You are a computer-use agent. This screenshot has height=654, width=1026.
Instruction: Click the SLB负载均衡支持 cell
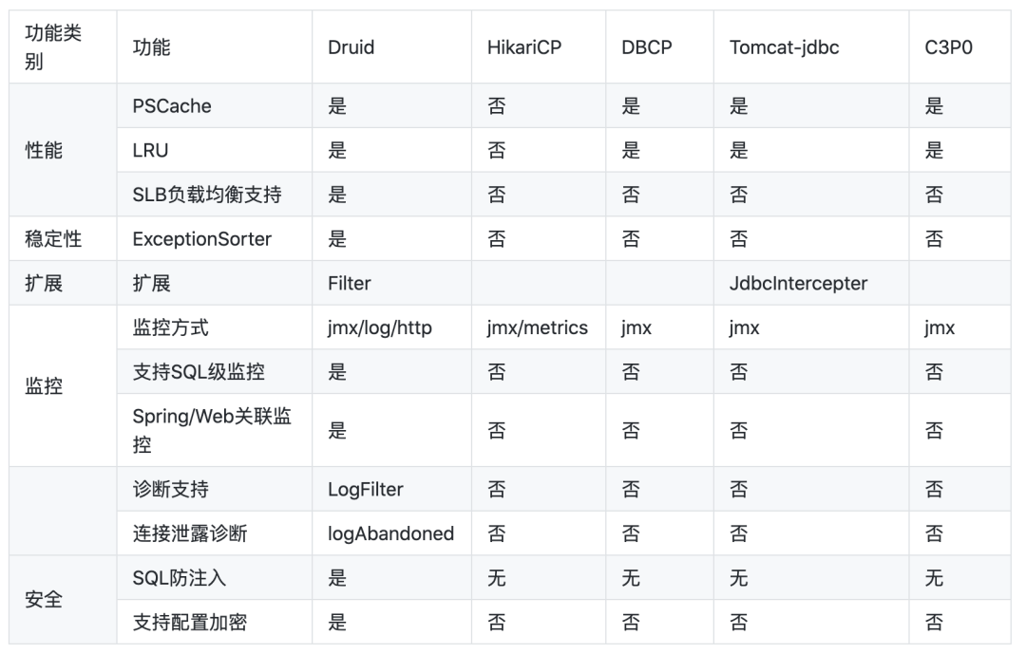click(207, 195)
